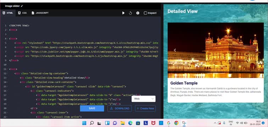Switch to the JAVASCRIPT tab
Viewport: 268px width, 127px height.
pyautogui.click(x=40, y=13)
